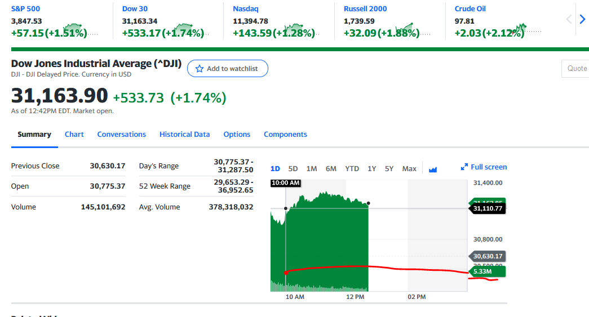The width and height of the screenshot is (589, 317).
Task: Switch to Historical Data tab
Action: 184,135
